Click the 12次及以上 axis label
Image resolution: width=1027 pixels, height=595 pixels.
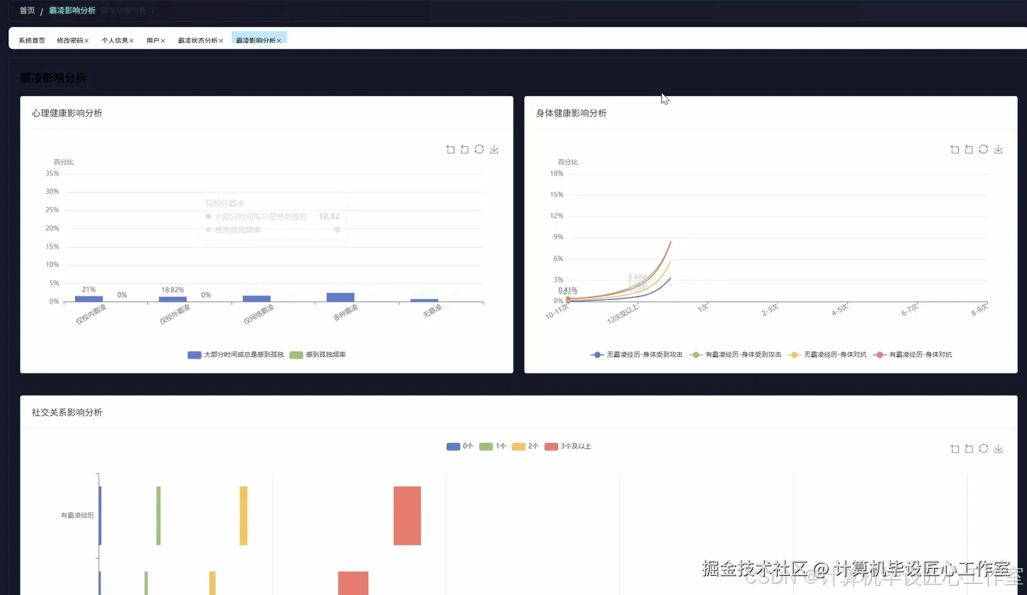tap(623, 314)
